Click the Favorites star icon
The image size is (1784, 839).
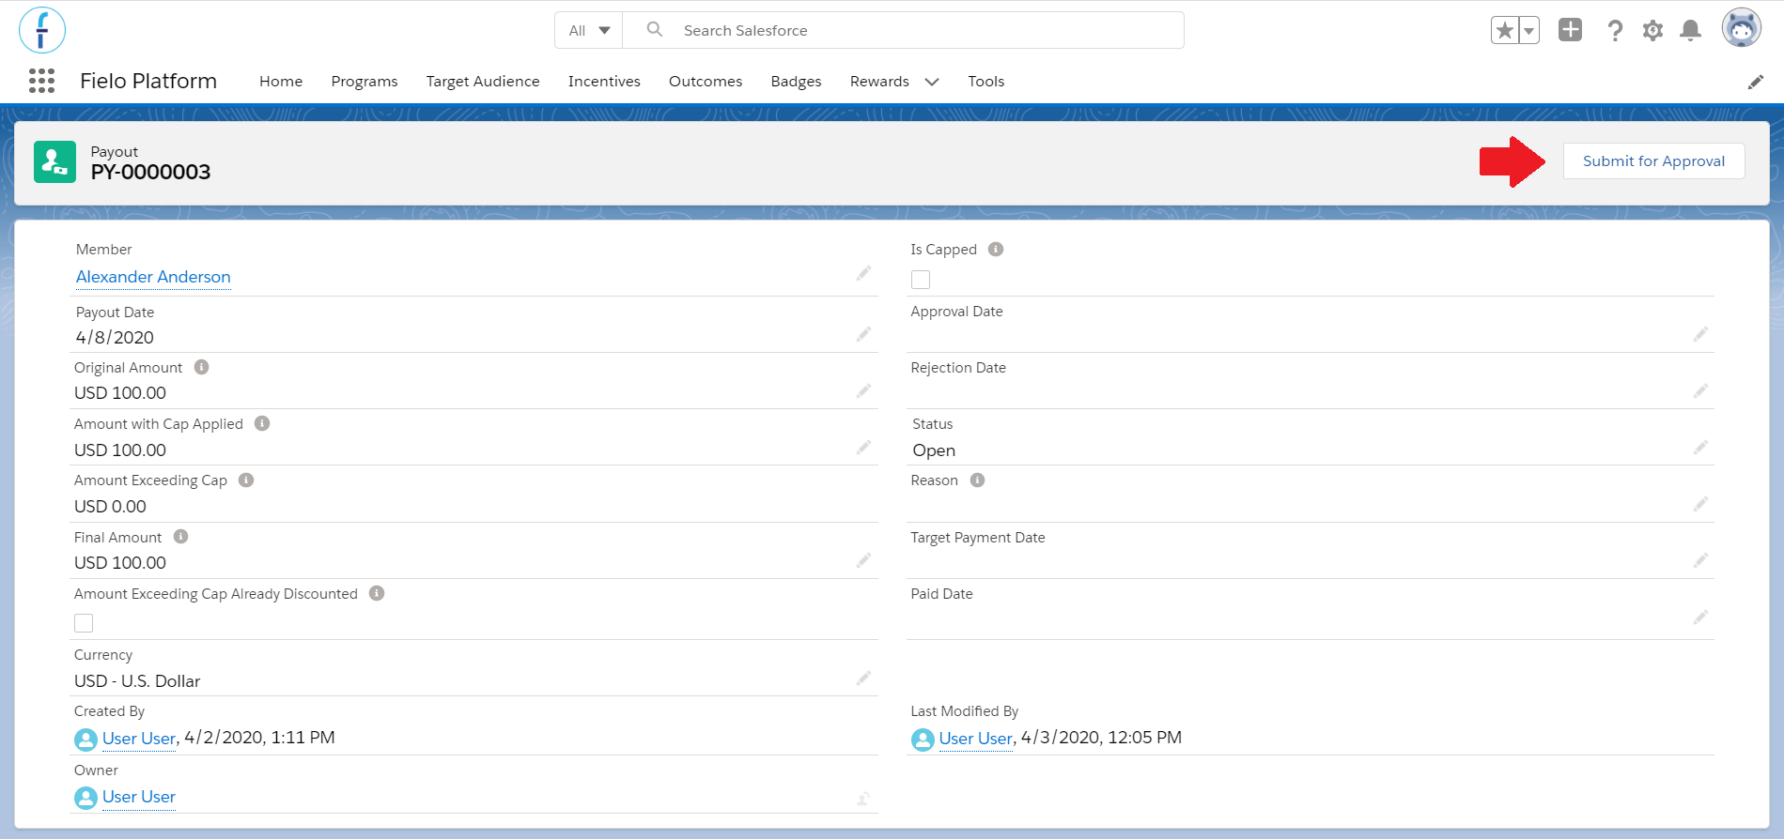(x=1505, y=30)
